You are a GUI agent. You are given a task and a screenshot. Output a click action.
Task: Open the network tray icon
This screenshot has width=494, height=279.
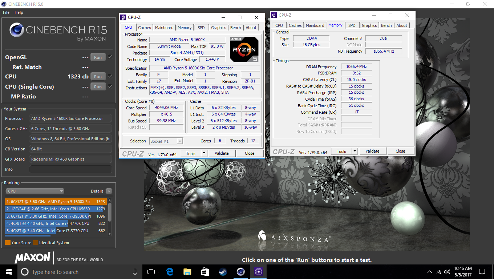439,272
